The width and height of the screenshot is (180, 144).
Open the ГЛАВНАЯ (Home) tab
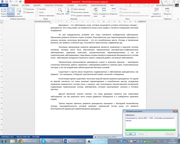click(14, 5)
